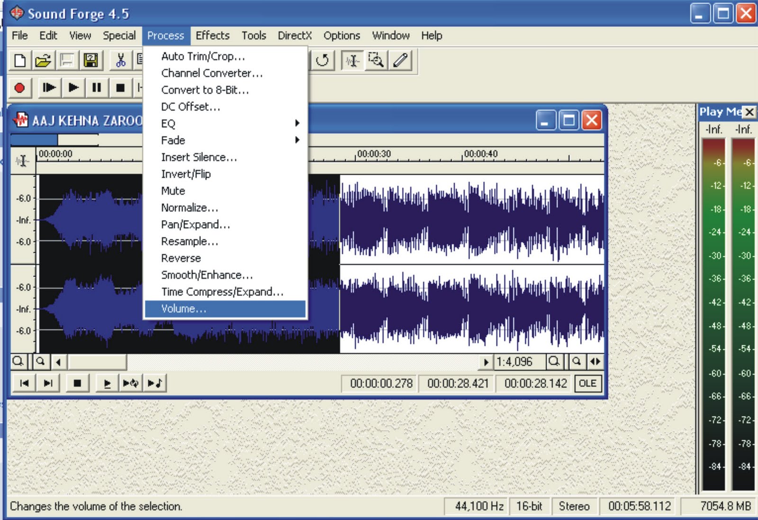The image size is (758, 520).
Task: Click the right scroll arrow under the waveform
Action: coord(486,362)
